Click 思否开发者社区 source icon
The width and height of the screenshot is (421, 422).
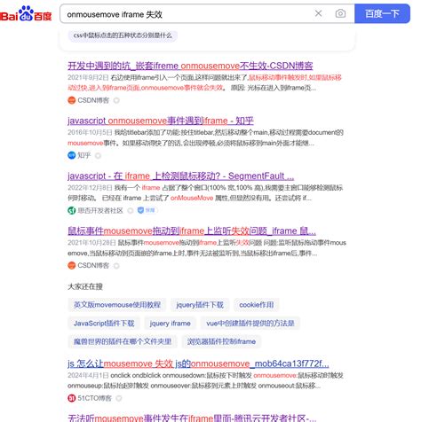72,210
